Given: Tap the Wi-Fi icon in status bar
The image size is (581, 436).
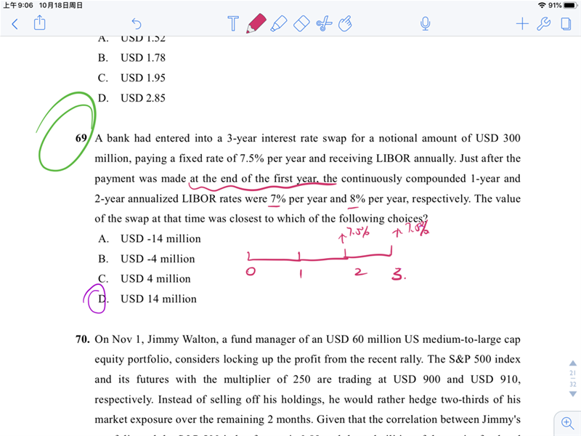Looking at the screenshot, I should click(x=541, y=5).
